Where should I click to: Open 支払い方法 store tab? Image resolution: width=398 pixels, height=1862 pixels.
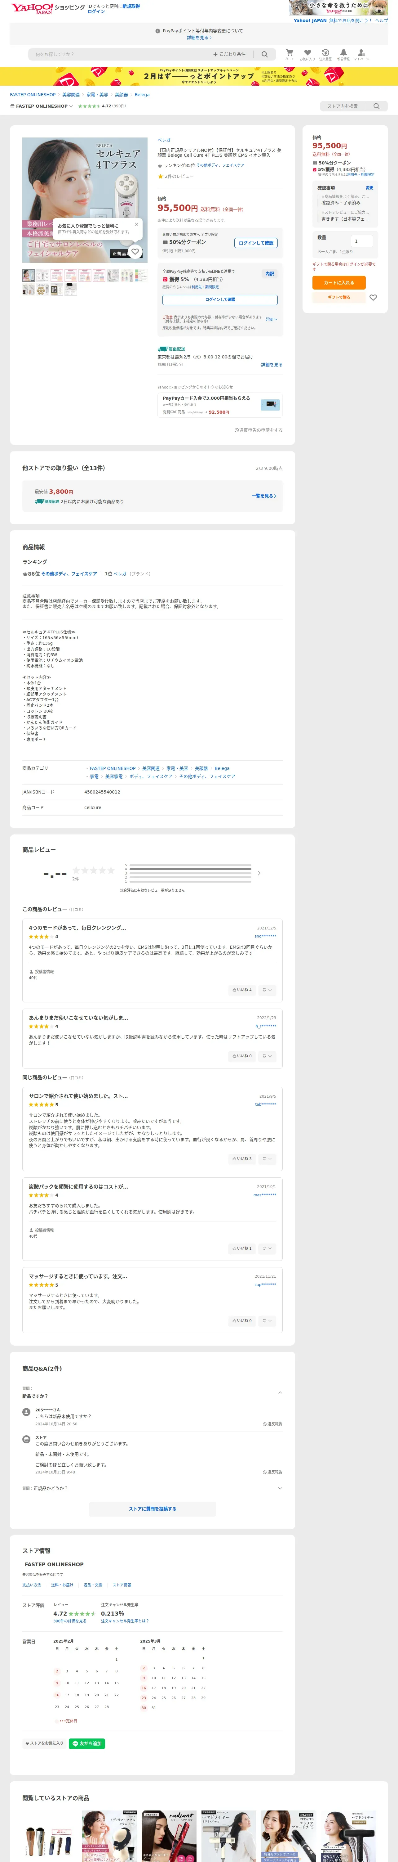(32, 1585)
